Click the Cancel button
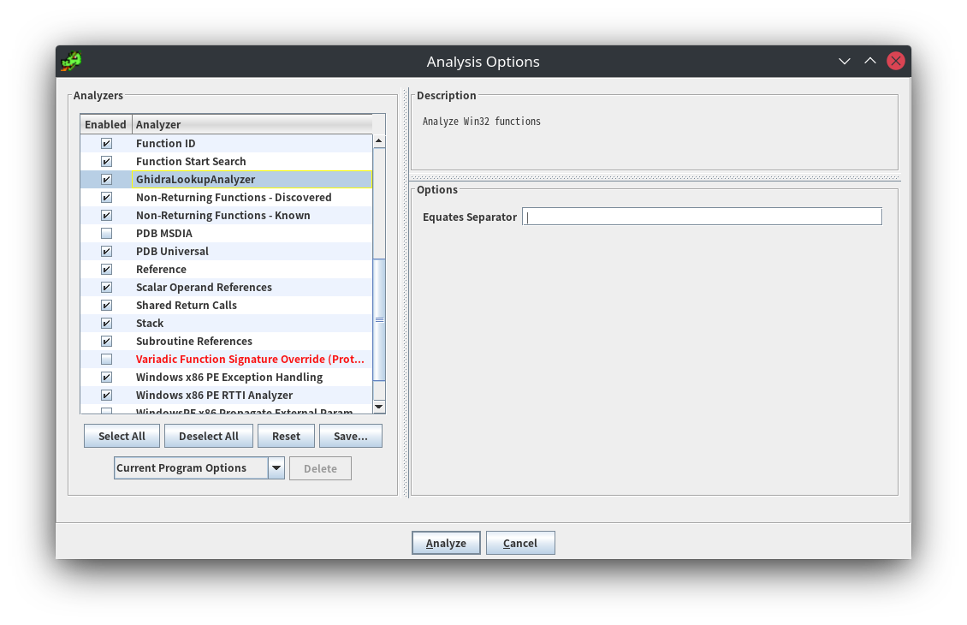This screenshot has height=625, width=967. click(520, 543)
